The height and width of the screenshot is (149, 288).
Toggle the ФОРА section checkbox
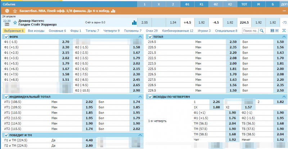coord(6,37)
